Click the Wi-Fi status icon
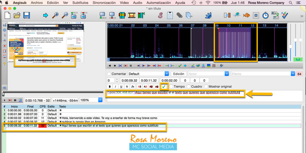Screen dimensions: 306x153 coord(208,3)
